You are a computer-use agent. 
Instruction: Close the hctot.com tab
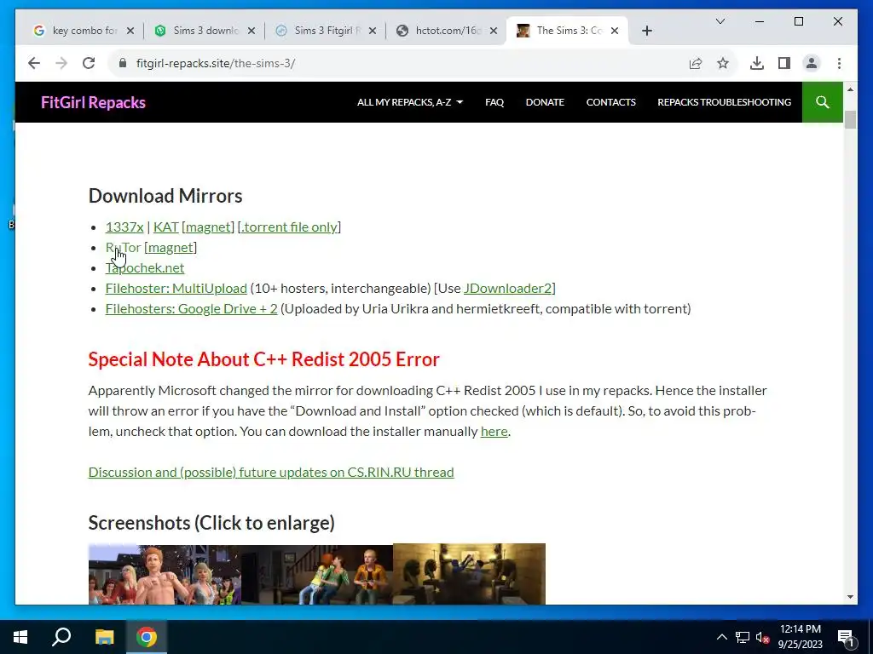coord(494,31)
